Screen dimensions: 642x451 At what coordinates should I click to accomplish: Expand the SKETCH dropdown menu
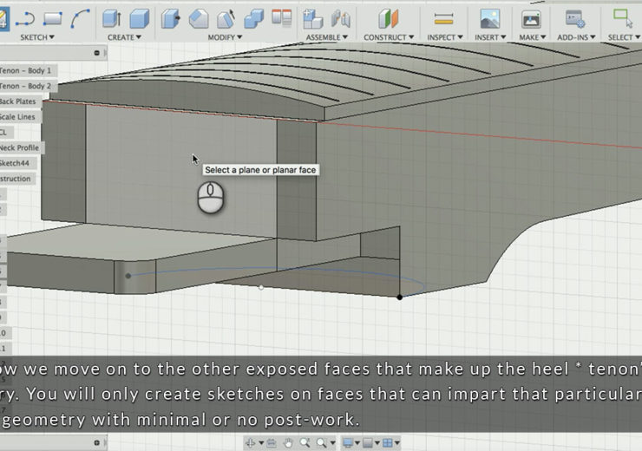[36, 37]
